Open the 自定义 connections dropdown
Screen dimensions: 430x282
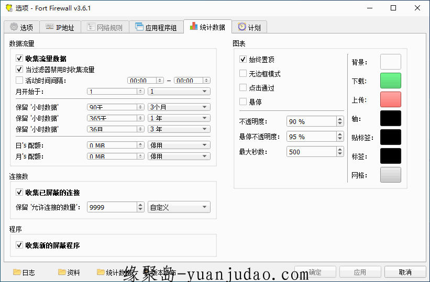pos(179,207)
